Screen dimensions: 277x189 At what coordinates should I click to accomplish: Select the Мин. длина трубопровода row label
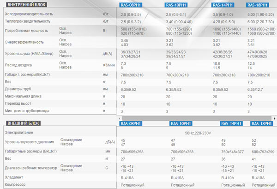(27, 111)
